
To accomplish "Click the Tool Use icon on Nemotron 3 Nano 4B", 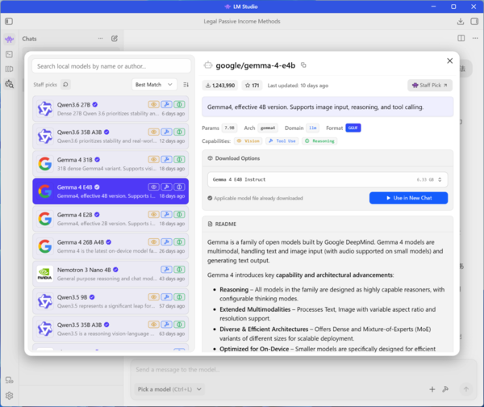I will pos(166,270).
